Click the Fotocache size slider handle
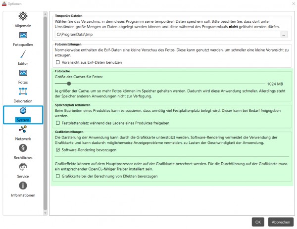 (69, 84)
